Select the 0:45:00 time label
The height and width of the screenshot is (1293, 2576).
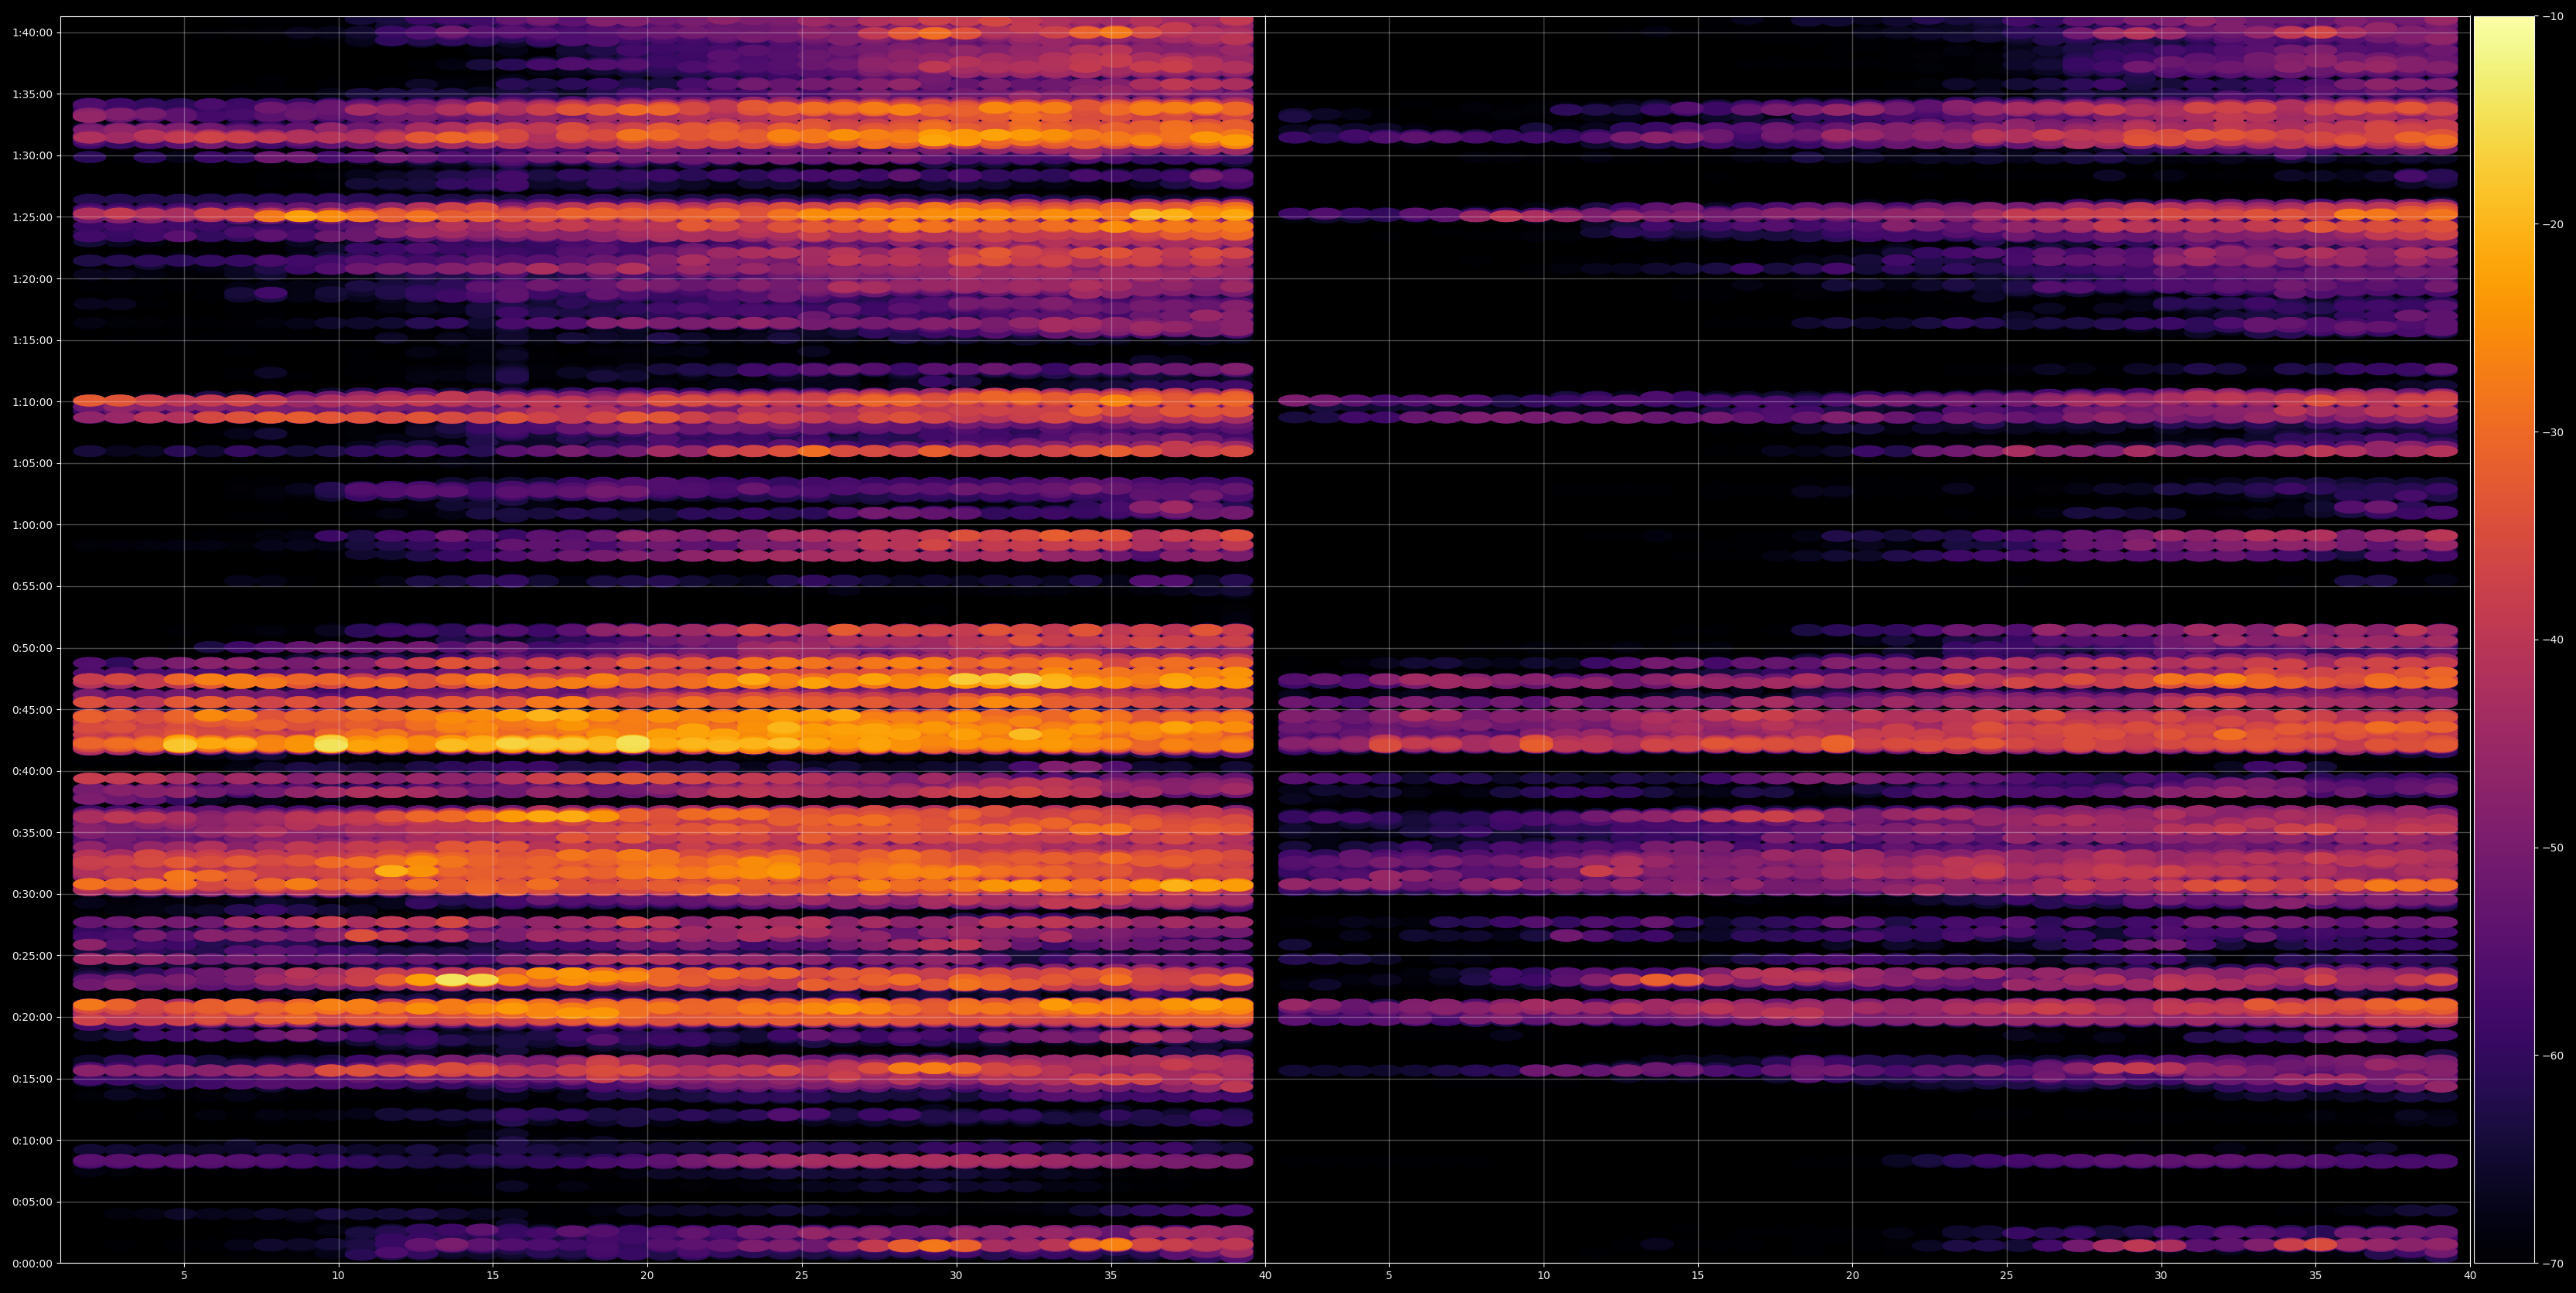pyautogui.click(x=32, y=710)
